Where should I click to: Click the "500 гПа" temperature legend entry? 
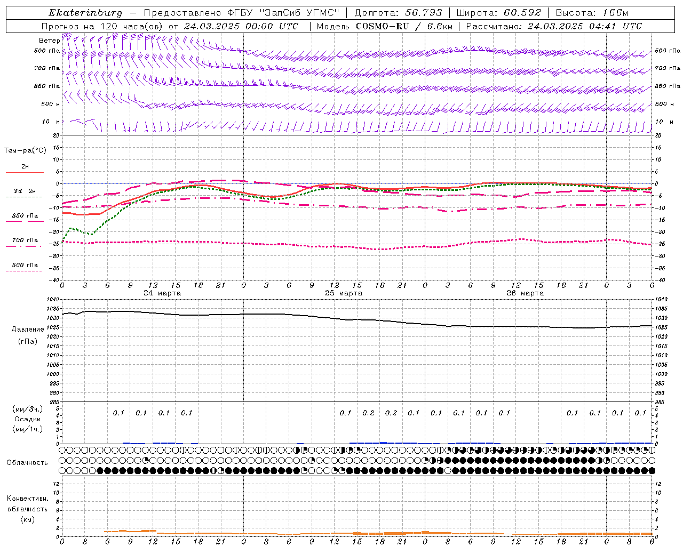[25, 265]
